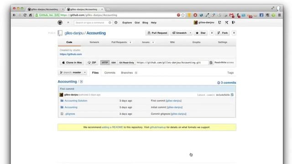Switch to the first browser tab

45,9
